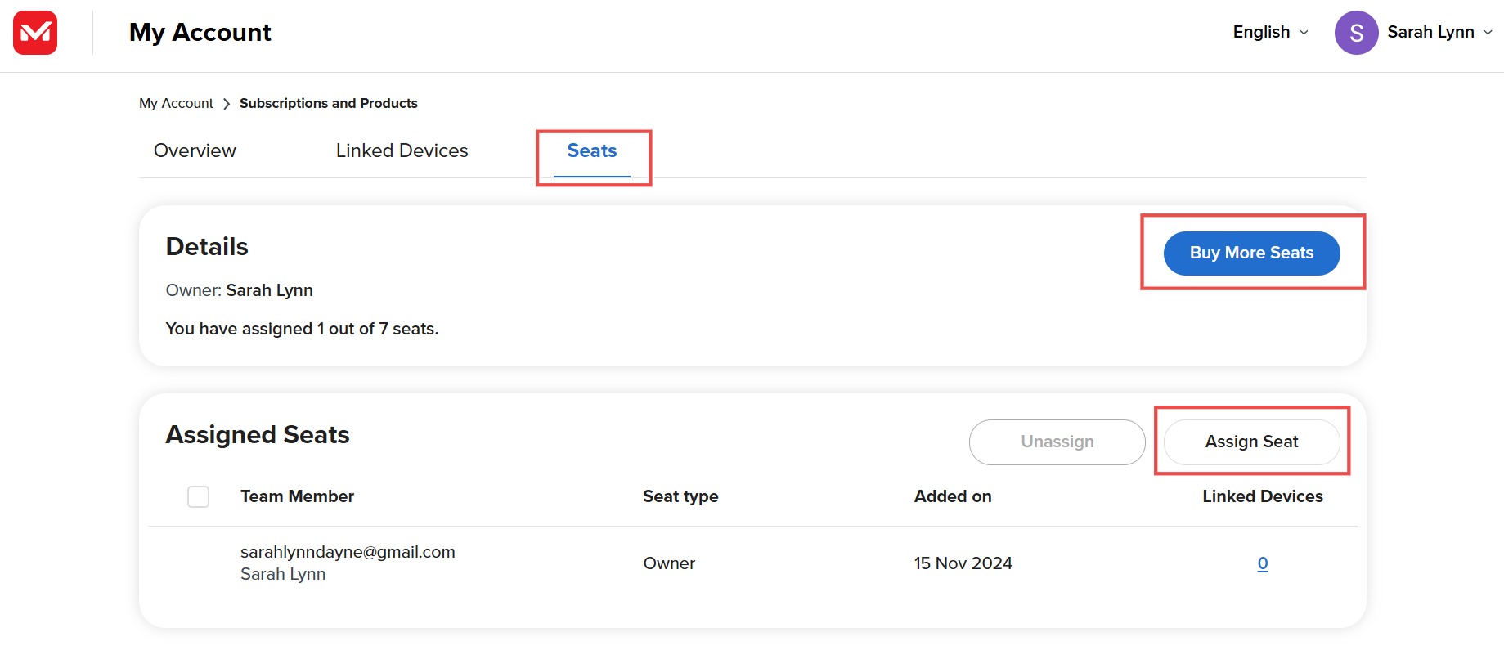Open the English language dropdown
Screen dimensions: 1504x646
(x=1270, y=32)
